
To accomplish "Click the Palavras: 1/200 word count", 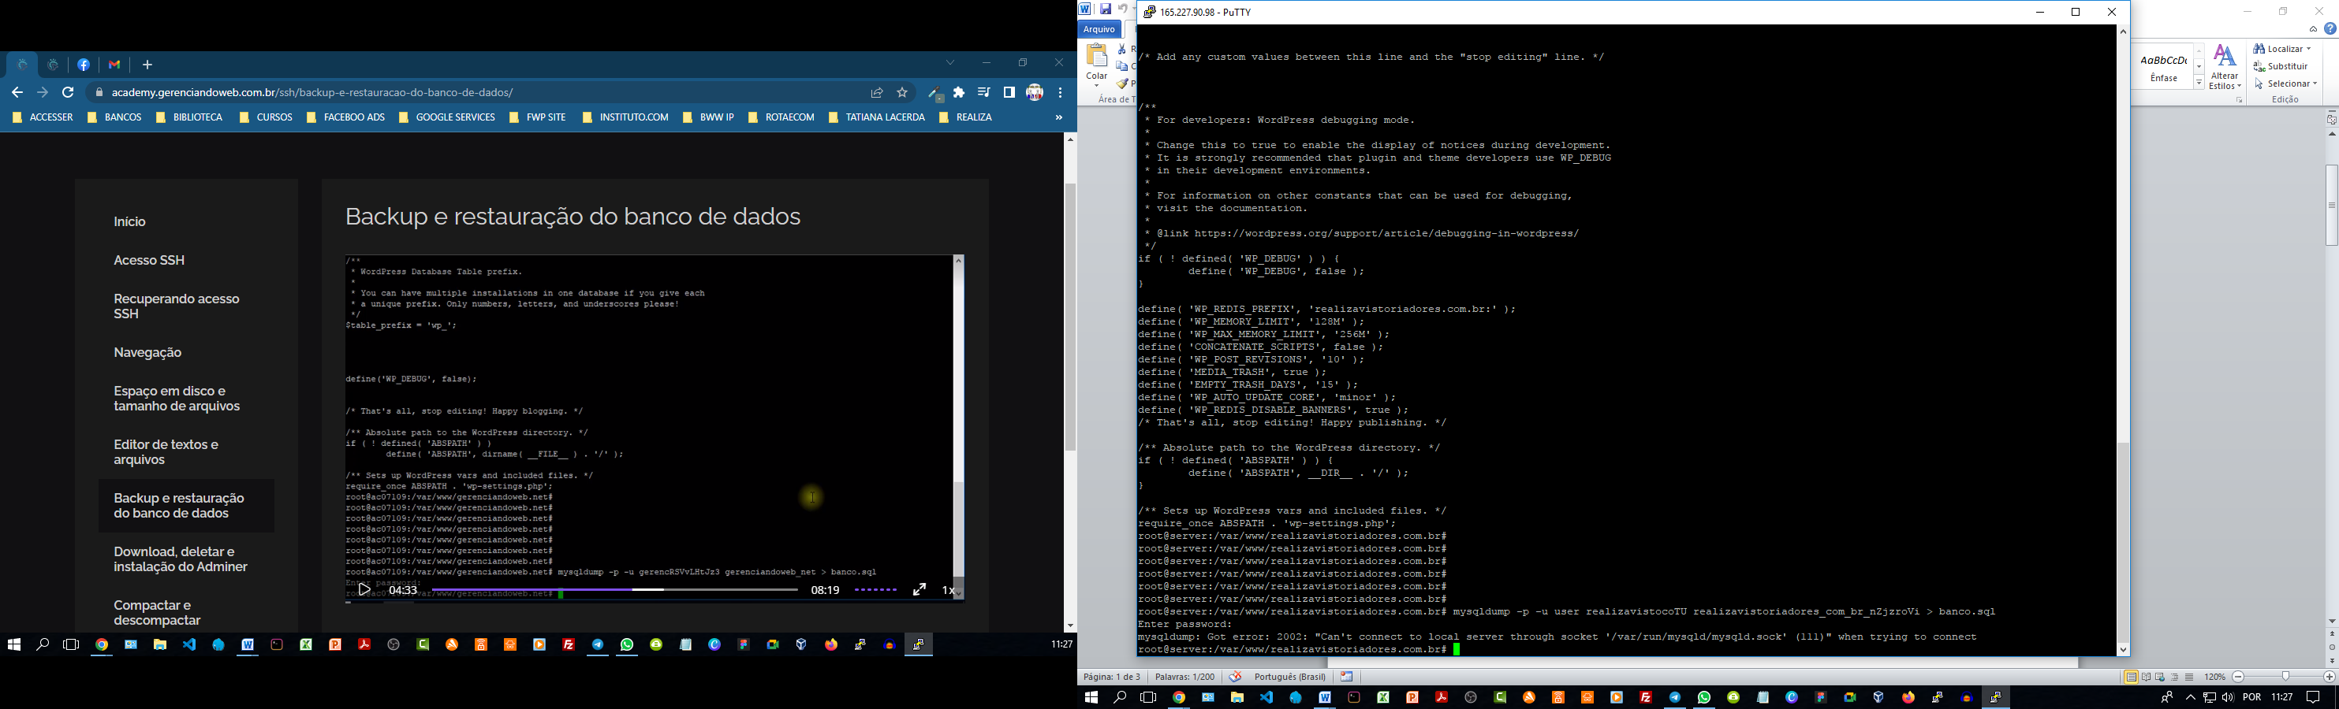I will 1184,677.
